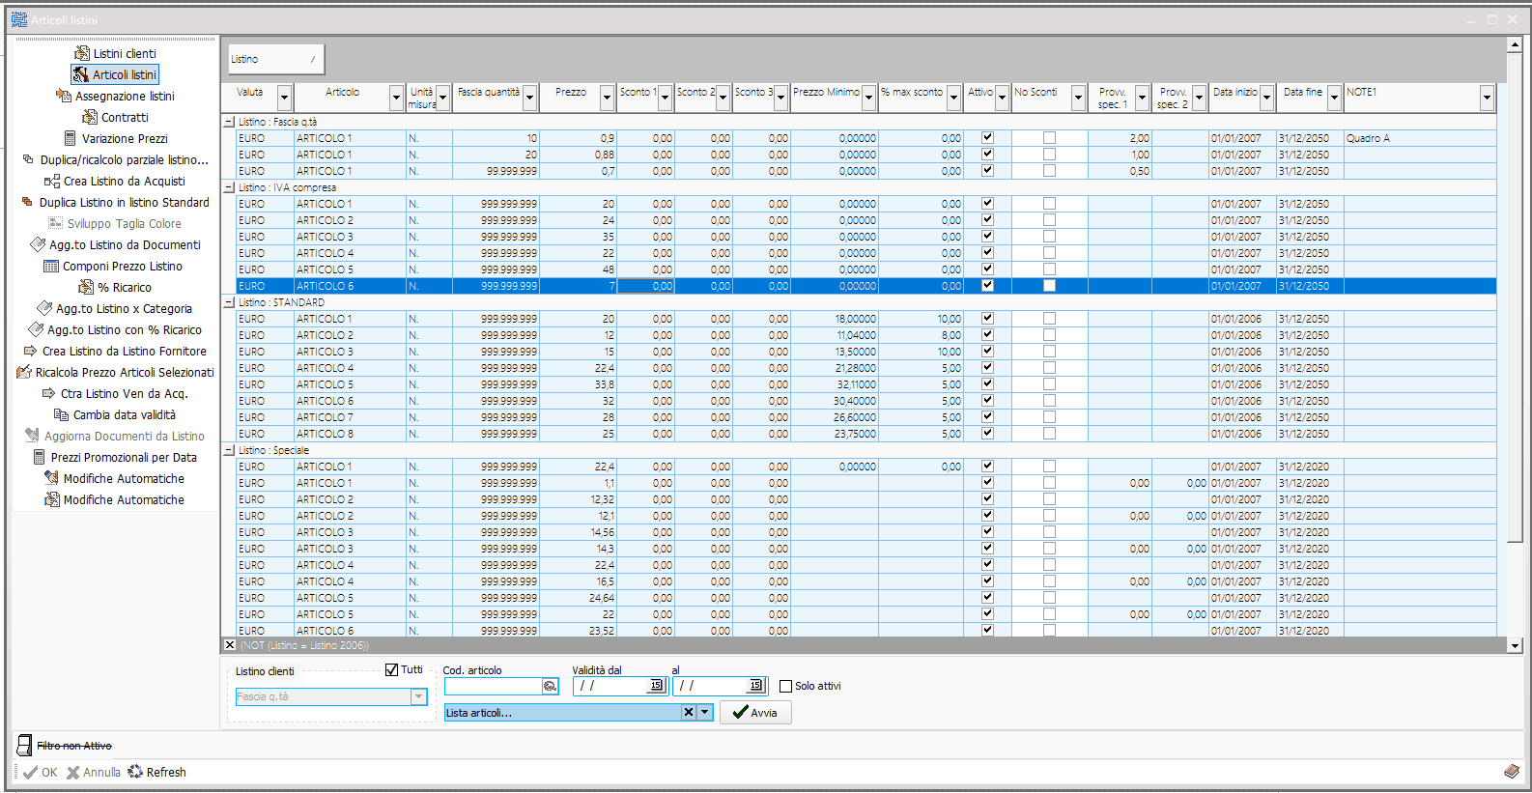Click the Filtro non Attivo icon
1532x793 pixels.
pos(24,746)
